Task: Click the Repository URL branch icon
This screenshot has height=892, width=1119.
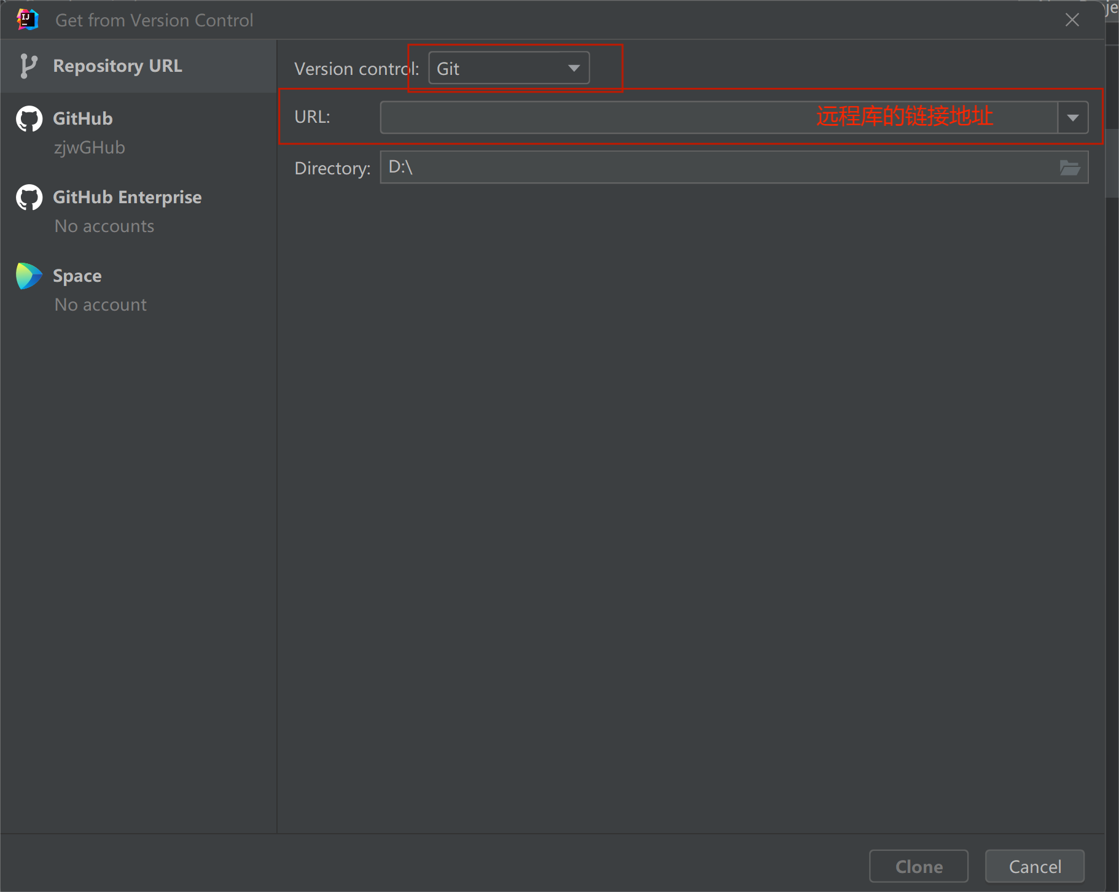Action: pyautogui.click(x=28, y=66)
